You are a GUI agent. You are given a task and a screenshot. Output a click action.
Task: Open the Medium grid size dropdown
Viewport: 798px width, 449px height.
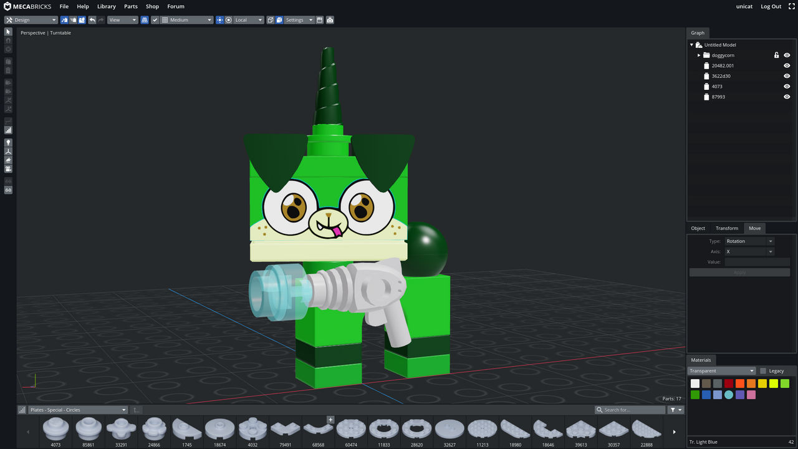point(186,20)
